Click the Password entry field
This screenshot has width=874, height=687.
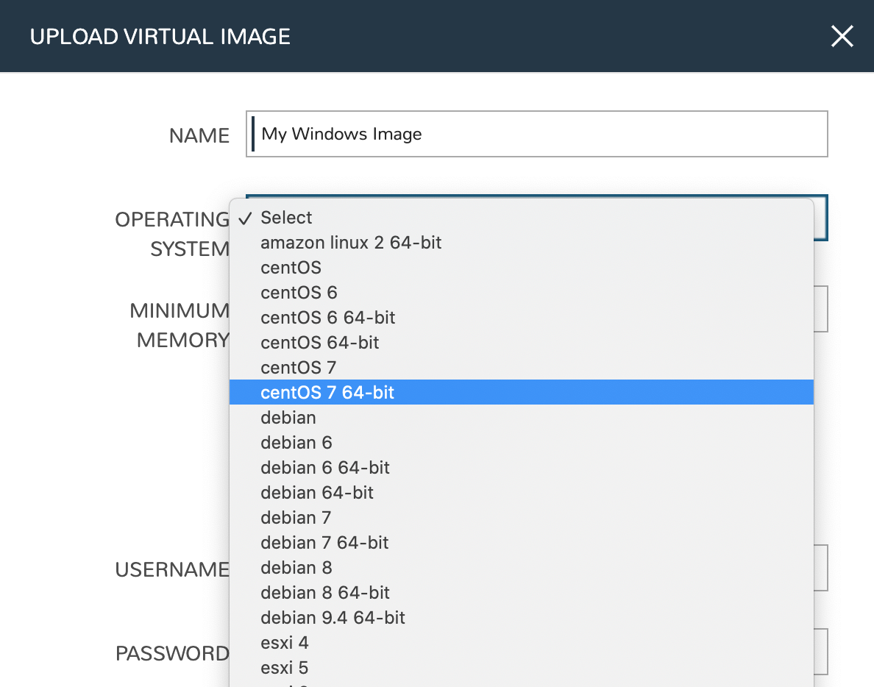point(820,651)
